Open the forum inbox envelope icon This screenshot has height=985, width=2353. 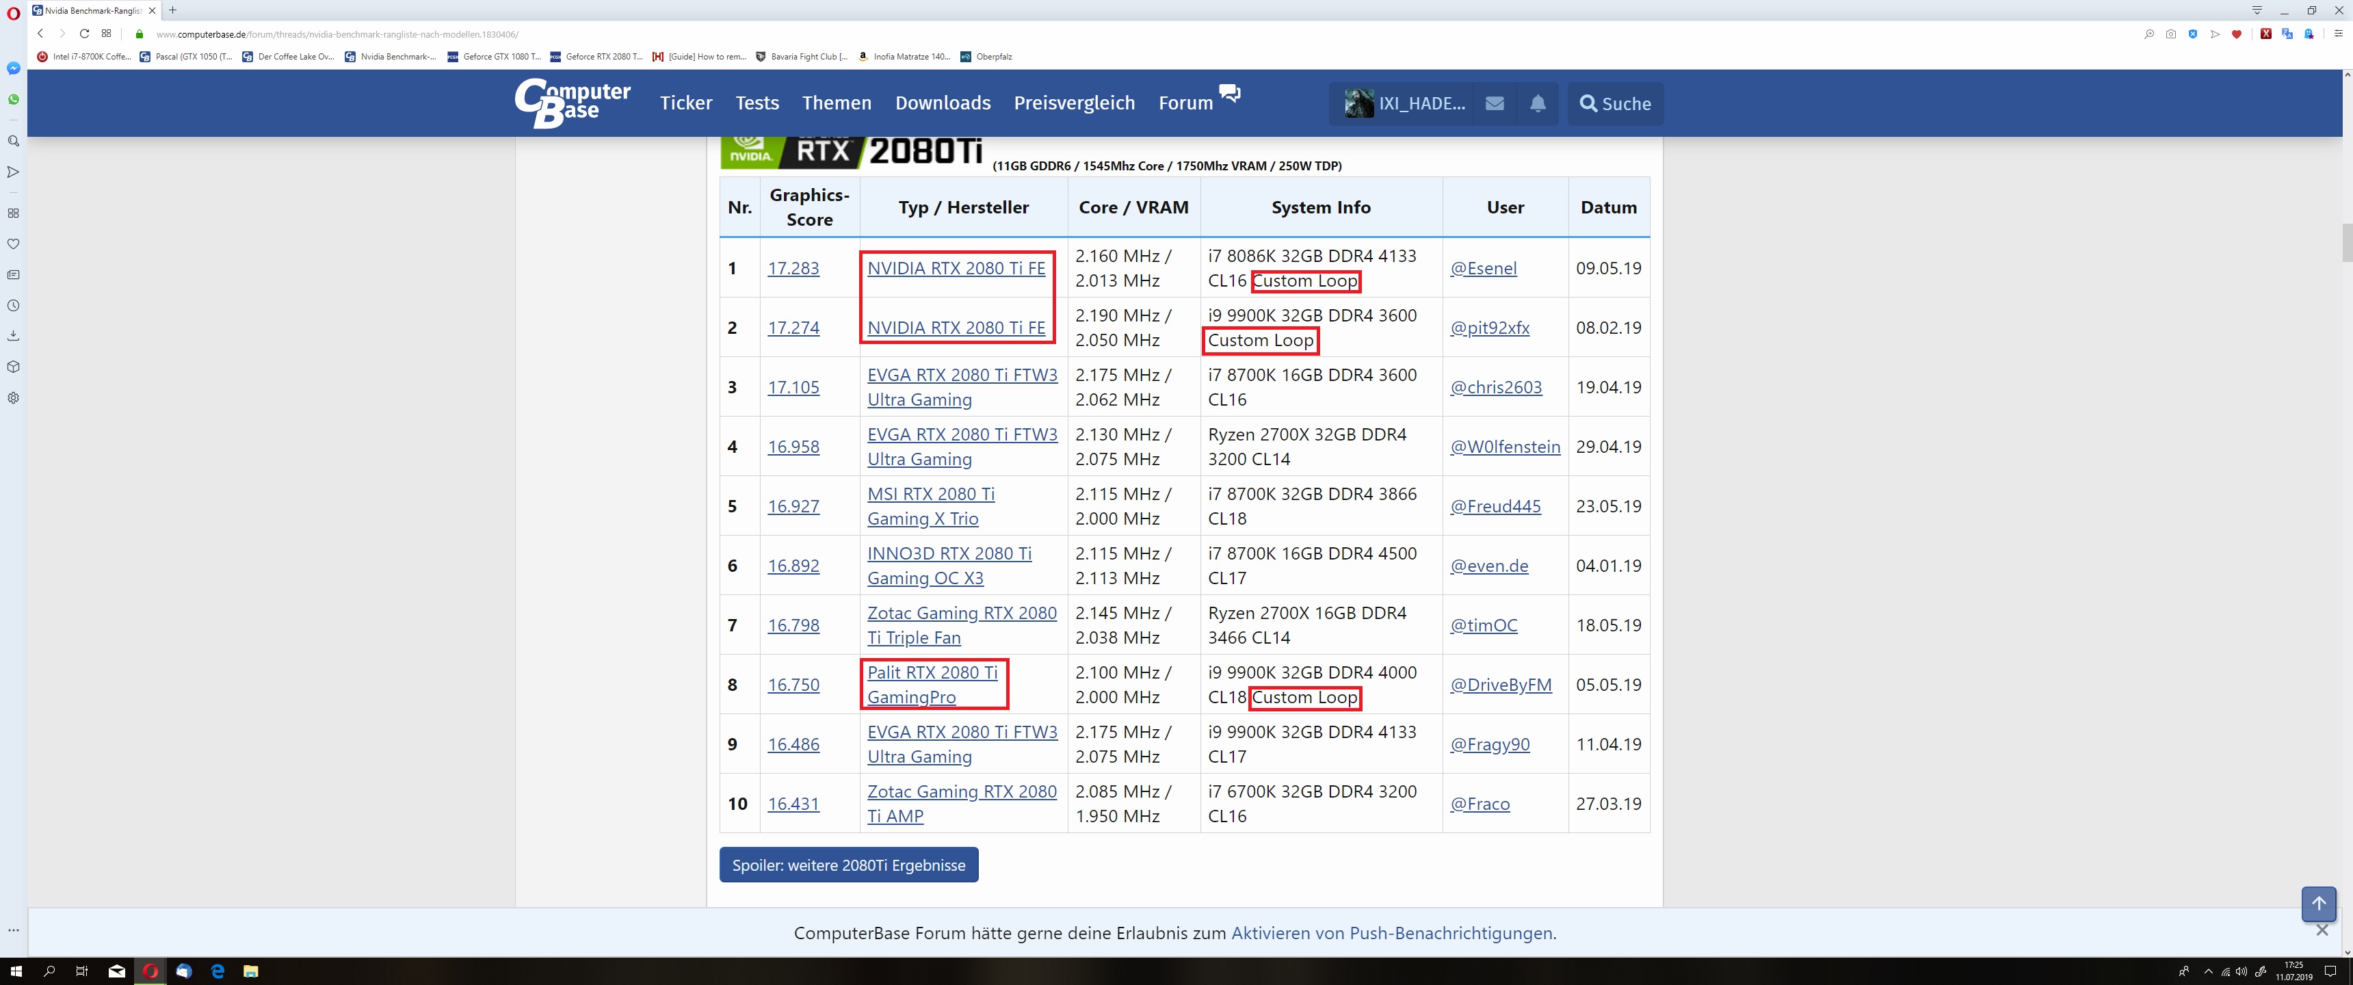[1495, 103]
